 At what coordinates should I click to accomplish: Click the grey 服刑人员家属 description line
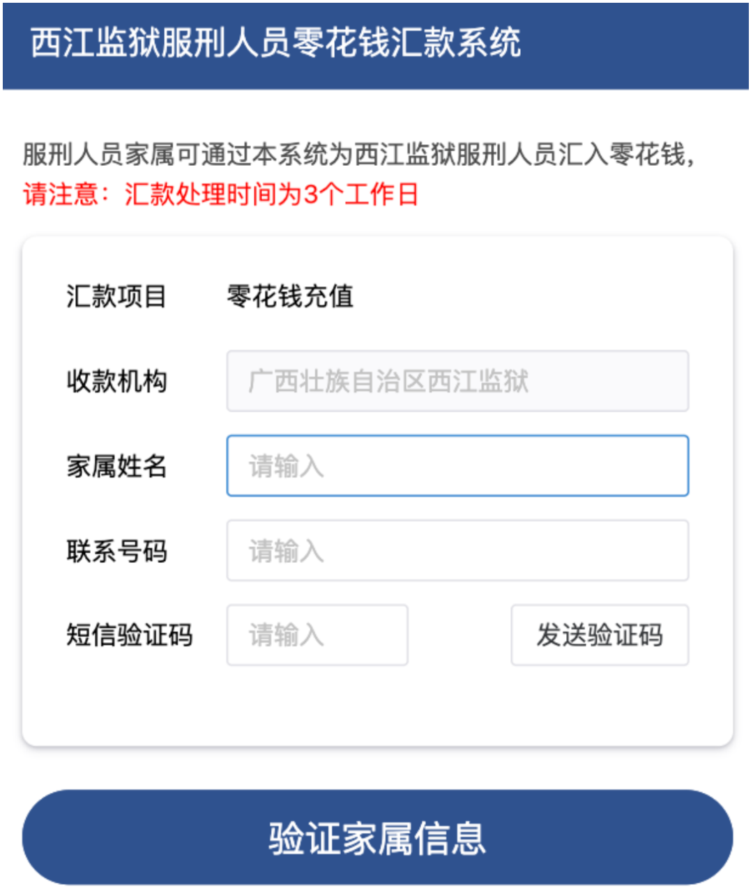358,155
